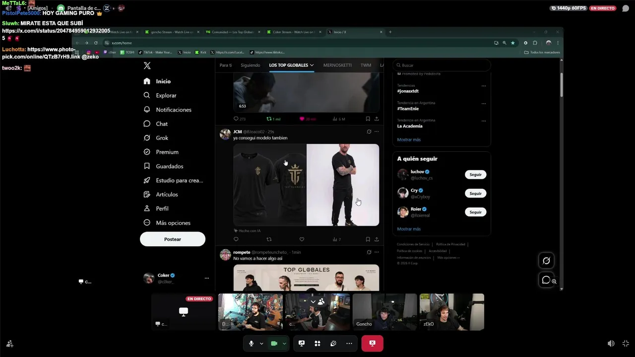Screen dimensions: 635x357
Task: Open options for #TeamEnie trend
Action: point(484,104)
